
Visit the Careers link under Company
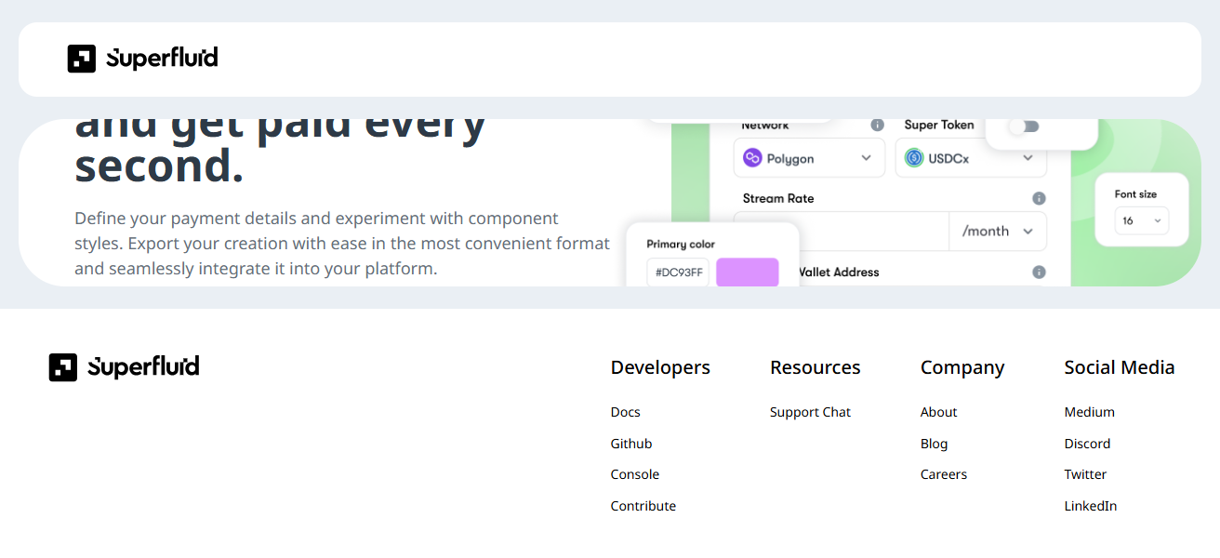click(943, 474)
